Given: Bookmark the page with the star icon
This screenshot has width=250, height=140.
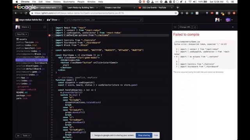Looking at the screenshot, I should 176,13.
